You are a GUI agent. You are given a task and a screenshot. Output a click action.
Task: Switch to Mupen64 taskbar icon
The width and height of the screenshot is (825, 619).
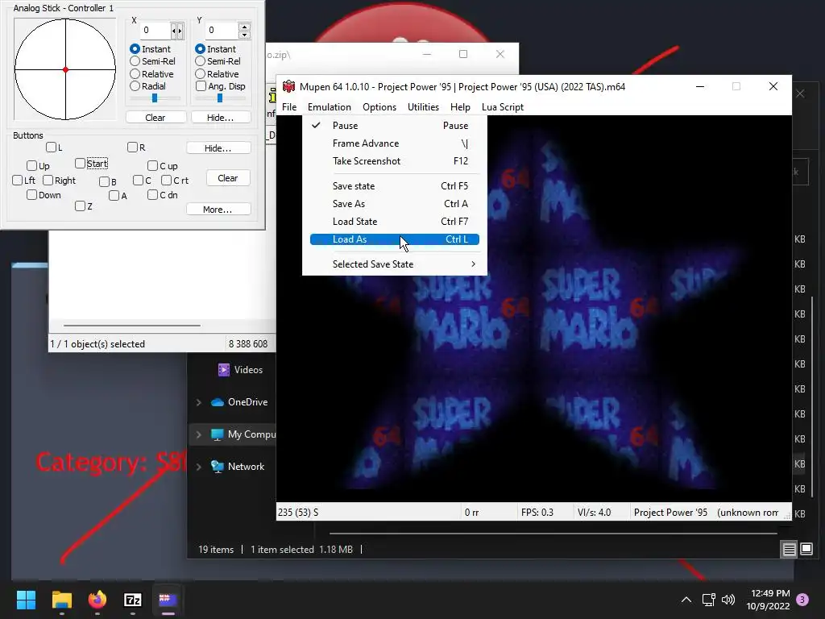coord(168,600)
